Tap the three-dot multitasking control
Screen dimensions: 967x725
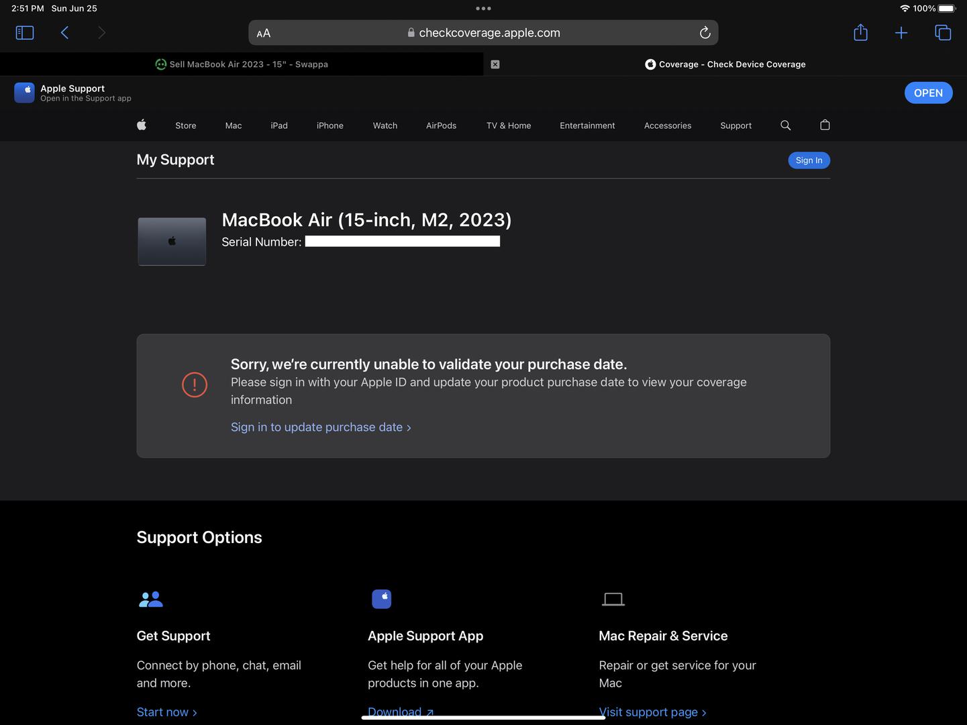tap(483, 9)
